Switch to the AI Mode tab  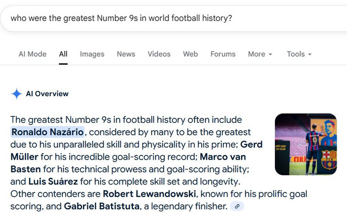[33, 54]
